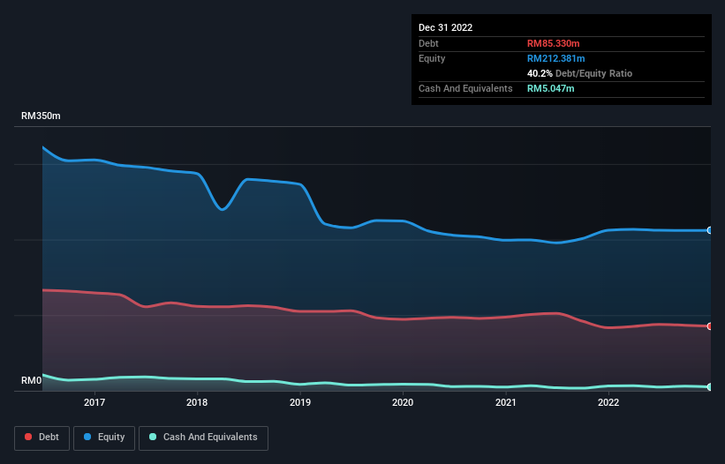Click the 2020 x-axis label
This screenshot has height=464, width=725.
[x=403, y=402]
